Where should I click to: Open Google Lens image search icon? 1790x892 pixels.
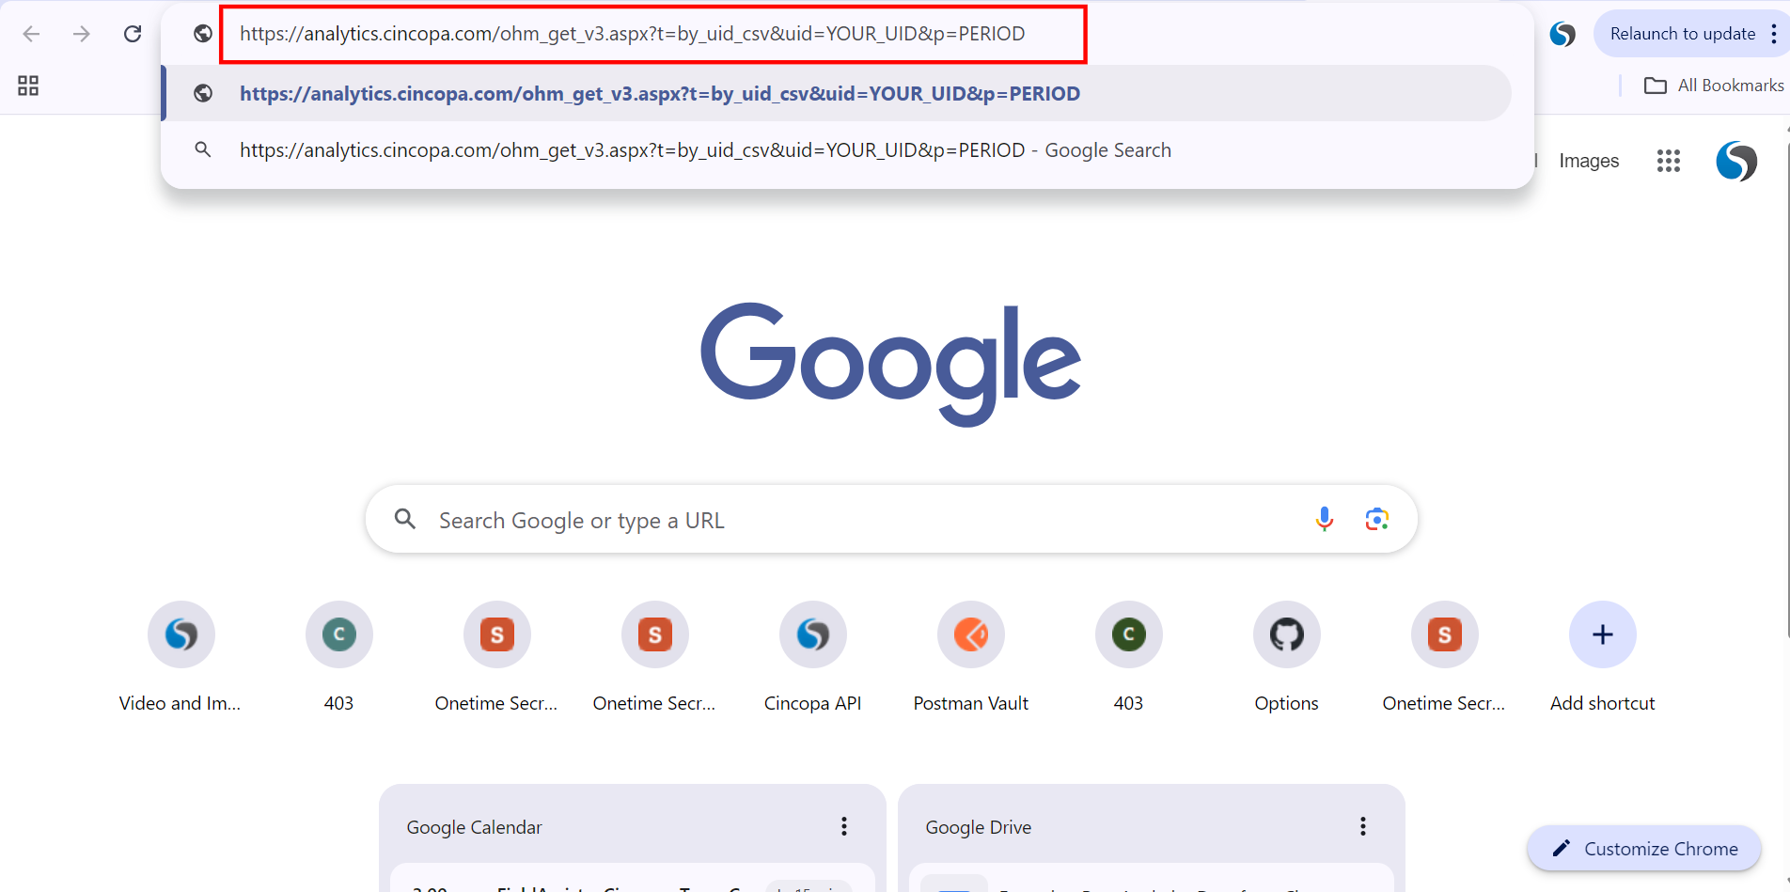(1377, 519)
